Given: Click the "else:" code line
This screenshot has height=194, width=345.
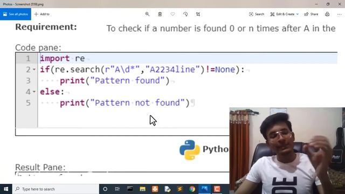Looking at the screenshot, I should click(x=52, y=92).
